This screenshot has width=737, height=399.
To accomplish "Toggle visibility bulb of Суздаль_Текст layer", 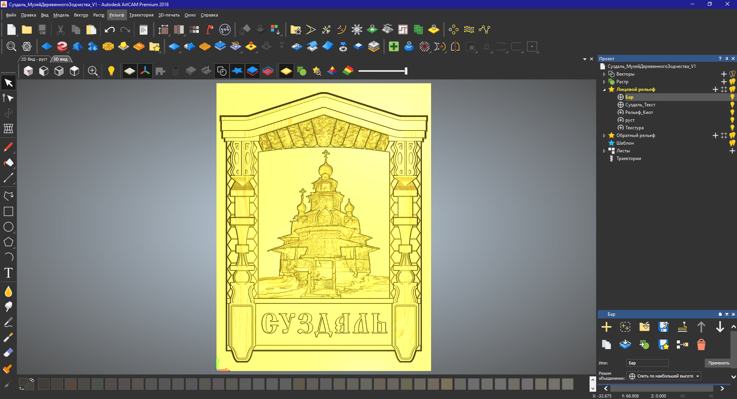I will point(732,105).
